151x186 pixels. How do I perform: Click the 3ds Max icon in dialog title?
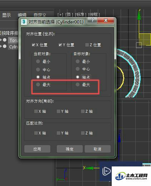point(24,22)
